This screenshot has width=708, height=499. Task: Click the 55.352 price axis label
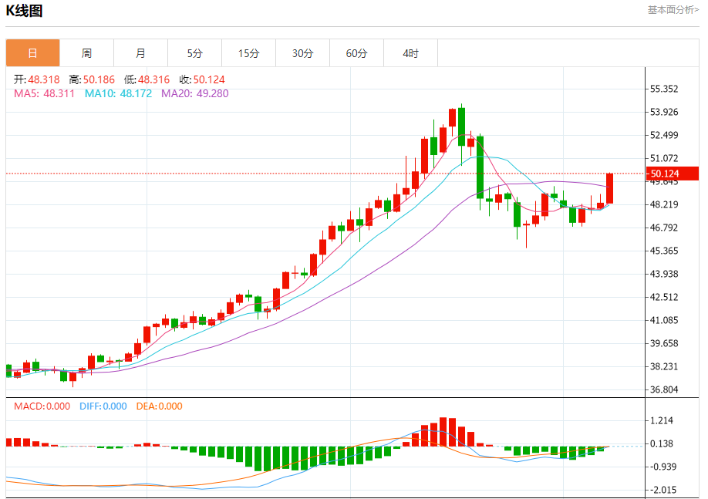tap(664, 89)
